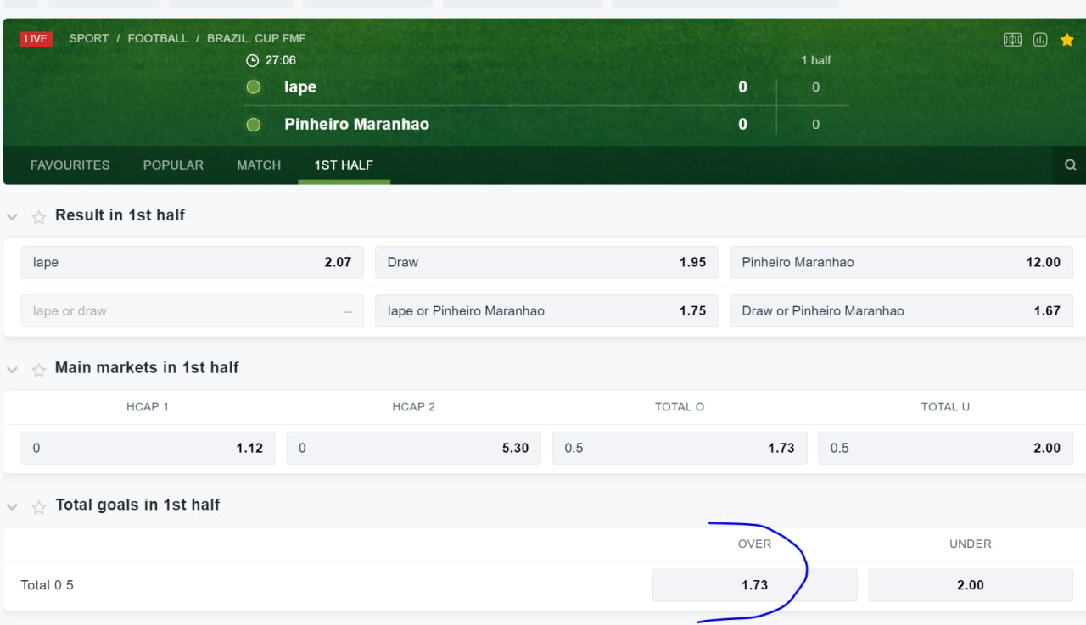Bet on Draw at 1.95

click(546, 263)
